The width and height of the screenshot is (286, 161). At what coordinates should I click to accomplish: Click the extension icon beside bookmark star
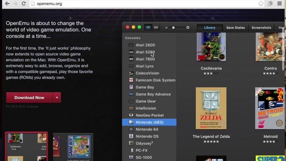point(270,4)
